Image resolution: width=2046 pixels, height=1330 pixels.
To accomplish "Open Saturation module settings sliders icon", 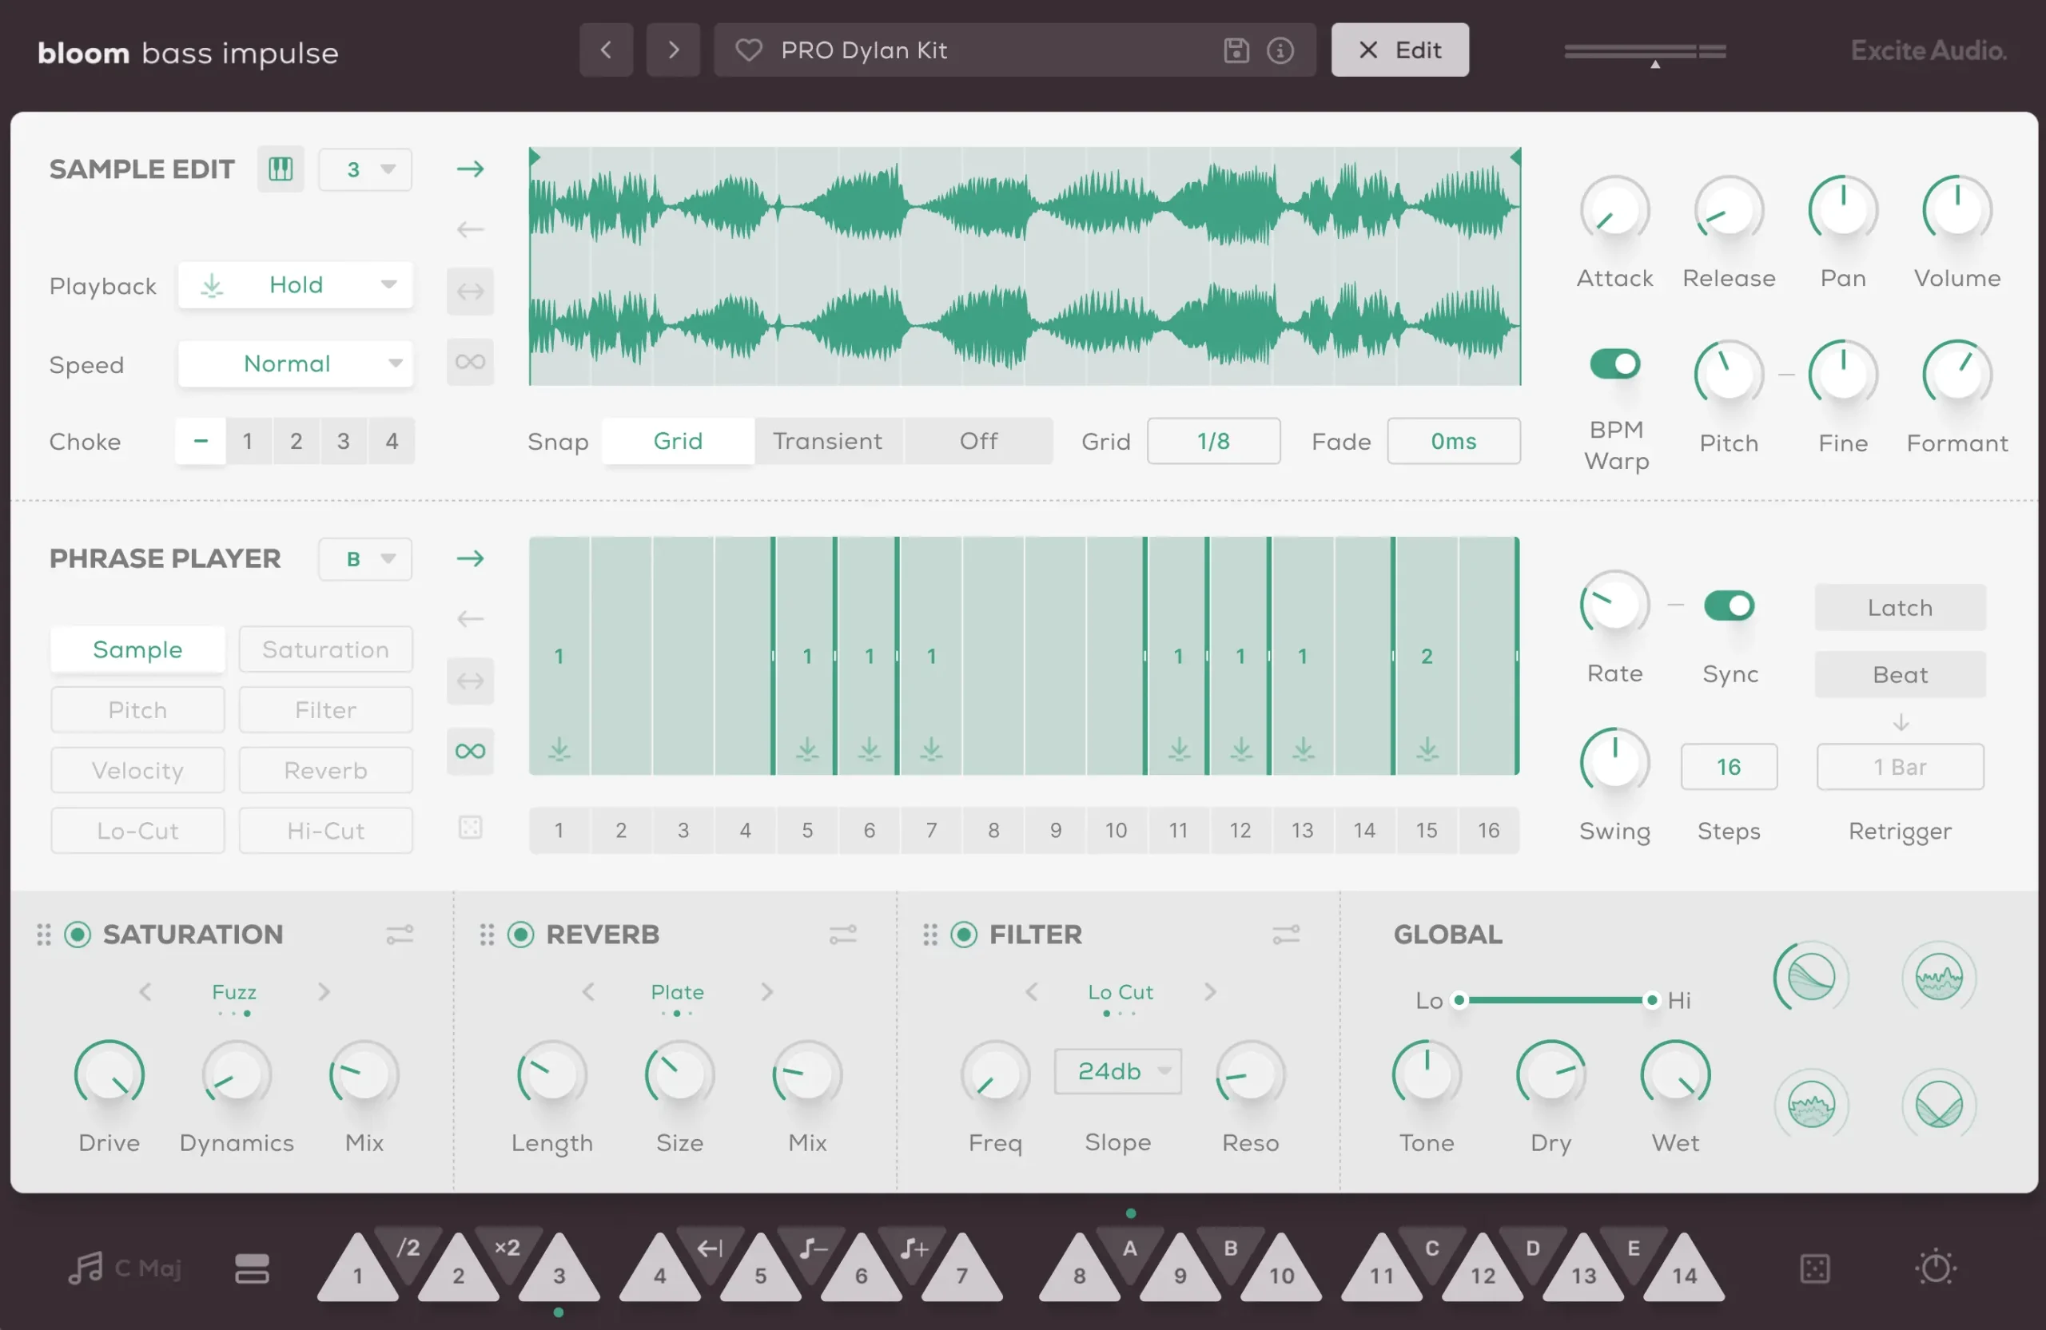I will click(400, 935).
